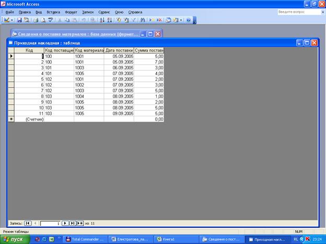Apply Filter By Selection icon

(x=119, y=20)
